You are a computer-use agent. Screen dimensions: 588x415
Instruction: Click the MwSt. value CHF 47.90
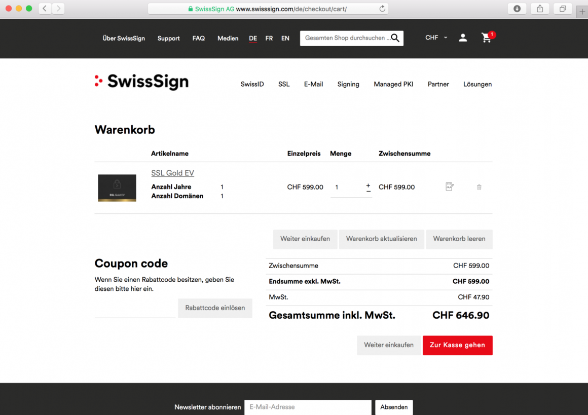pyautogui.click(x=473, y=297)
